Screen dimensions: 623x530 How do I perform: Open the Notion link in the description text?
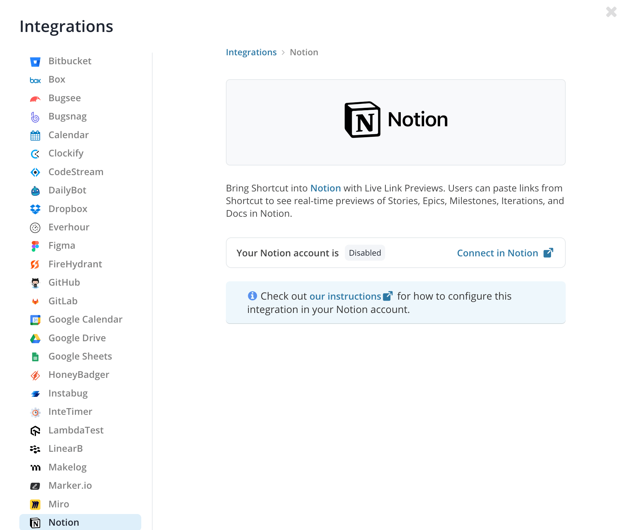tap(325, 188)
